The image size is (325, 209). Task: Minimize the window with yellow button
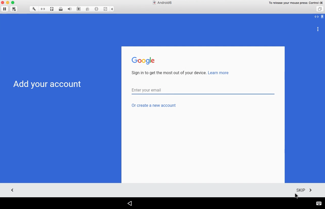point(8,3)
